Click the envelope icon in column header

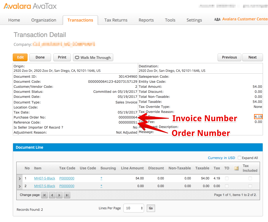tap(236, 168)
